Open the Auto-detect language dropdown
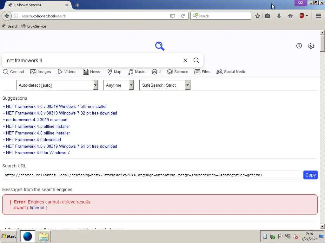 tap(57, 85)
